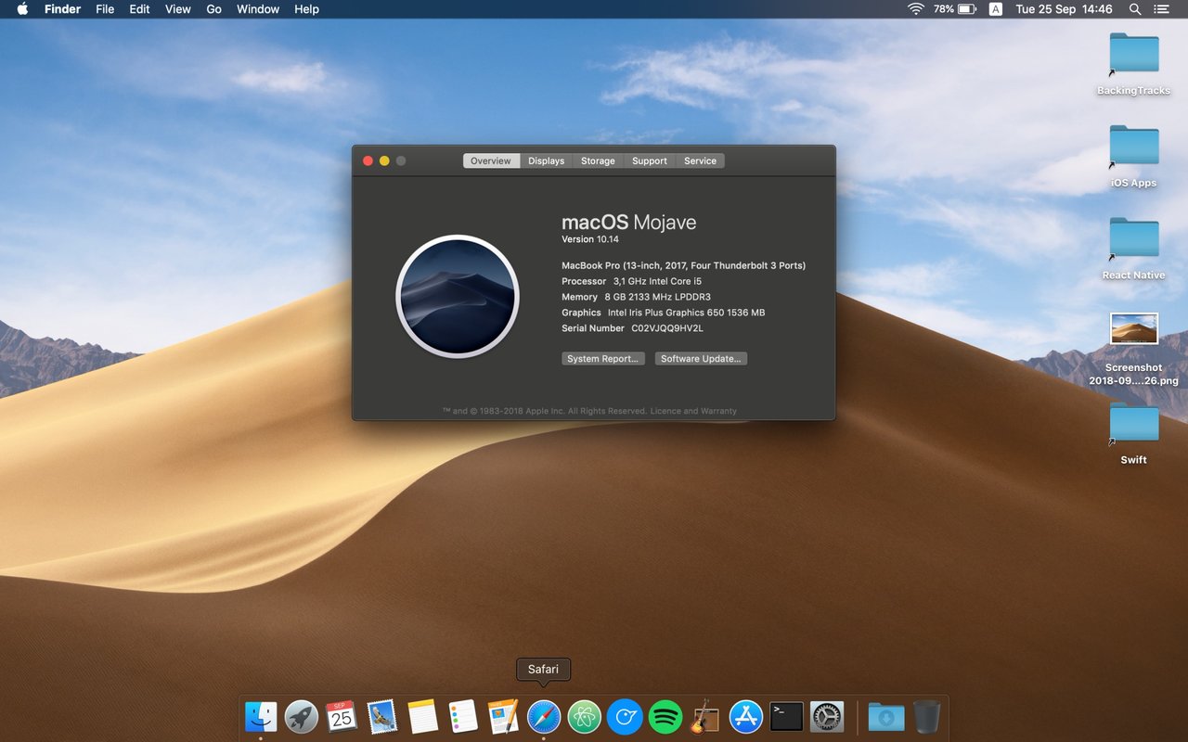Image resolution: width=1188 pixels, height=742 pixels.
Task: Click the System Report button
Action: [603, 359]
